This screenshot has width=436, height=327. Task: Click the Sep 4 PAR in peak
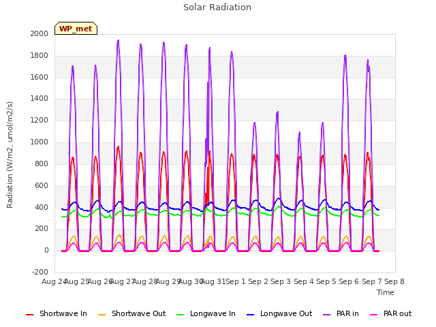[x=300, y=133]
